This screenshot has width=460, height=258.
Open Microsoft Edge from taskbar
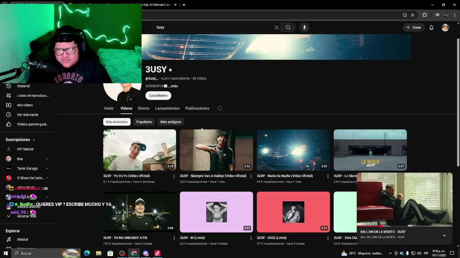click(x=87, y=253)
